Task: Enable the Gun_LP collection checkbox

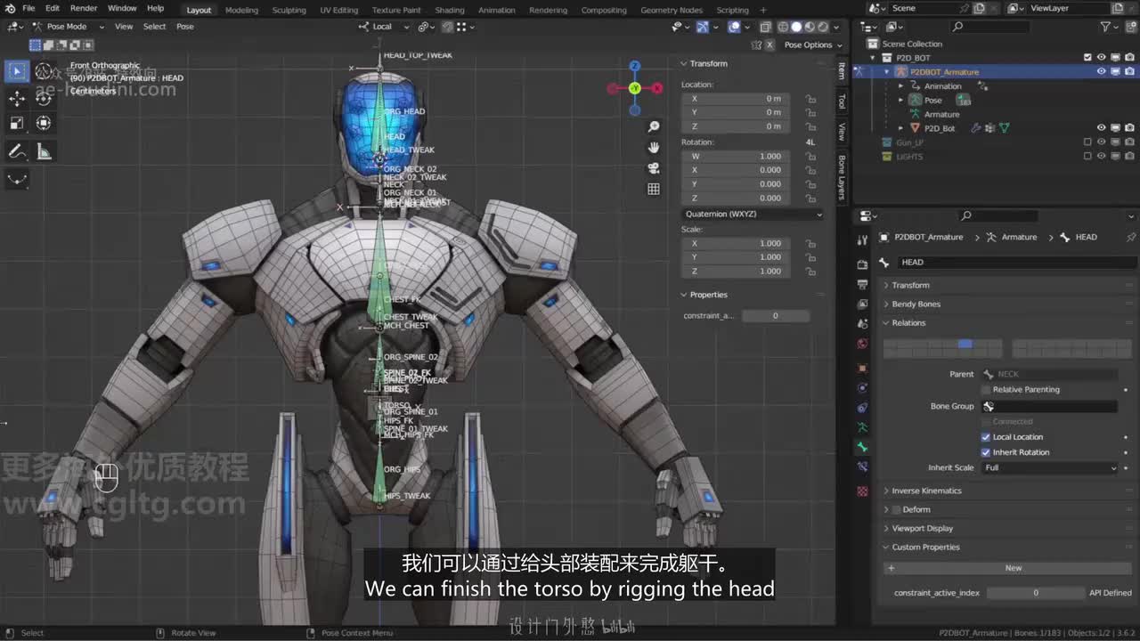Action: point(1087,142)
